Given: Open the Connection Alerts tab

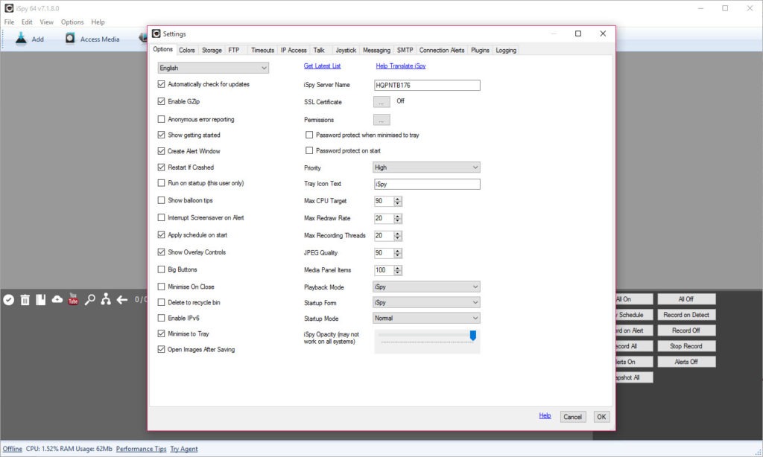Looking at the screenshot, I should pos(442,50).
